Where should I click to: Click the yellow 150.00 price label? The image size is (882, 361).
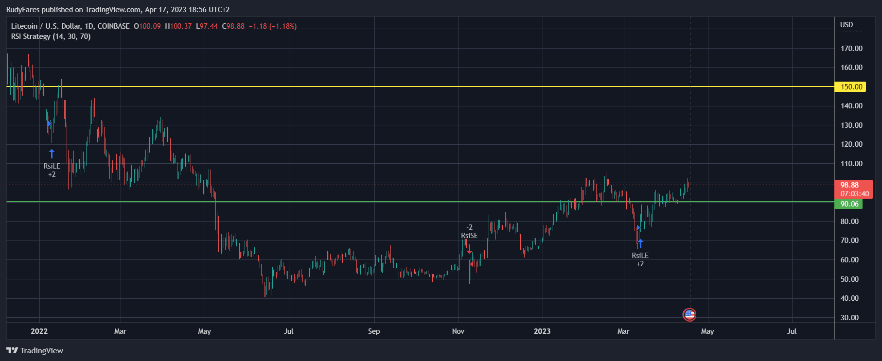point(851,87)
